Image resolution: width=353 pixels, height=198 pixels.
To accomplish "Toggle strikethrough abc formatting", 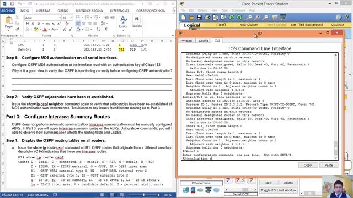I will click(47, 23).
